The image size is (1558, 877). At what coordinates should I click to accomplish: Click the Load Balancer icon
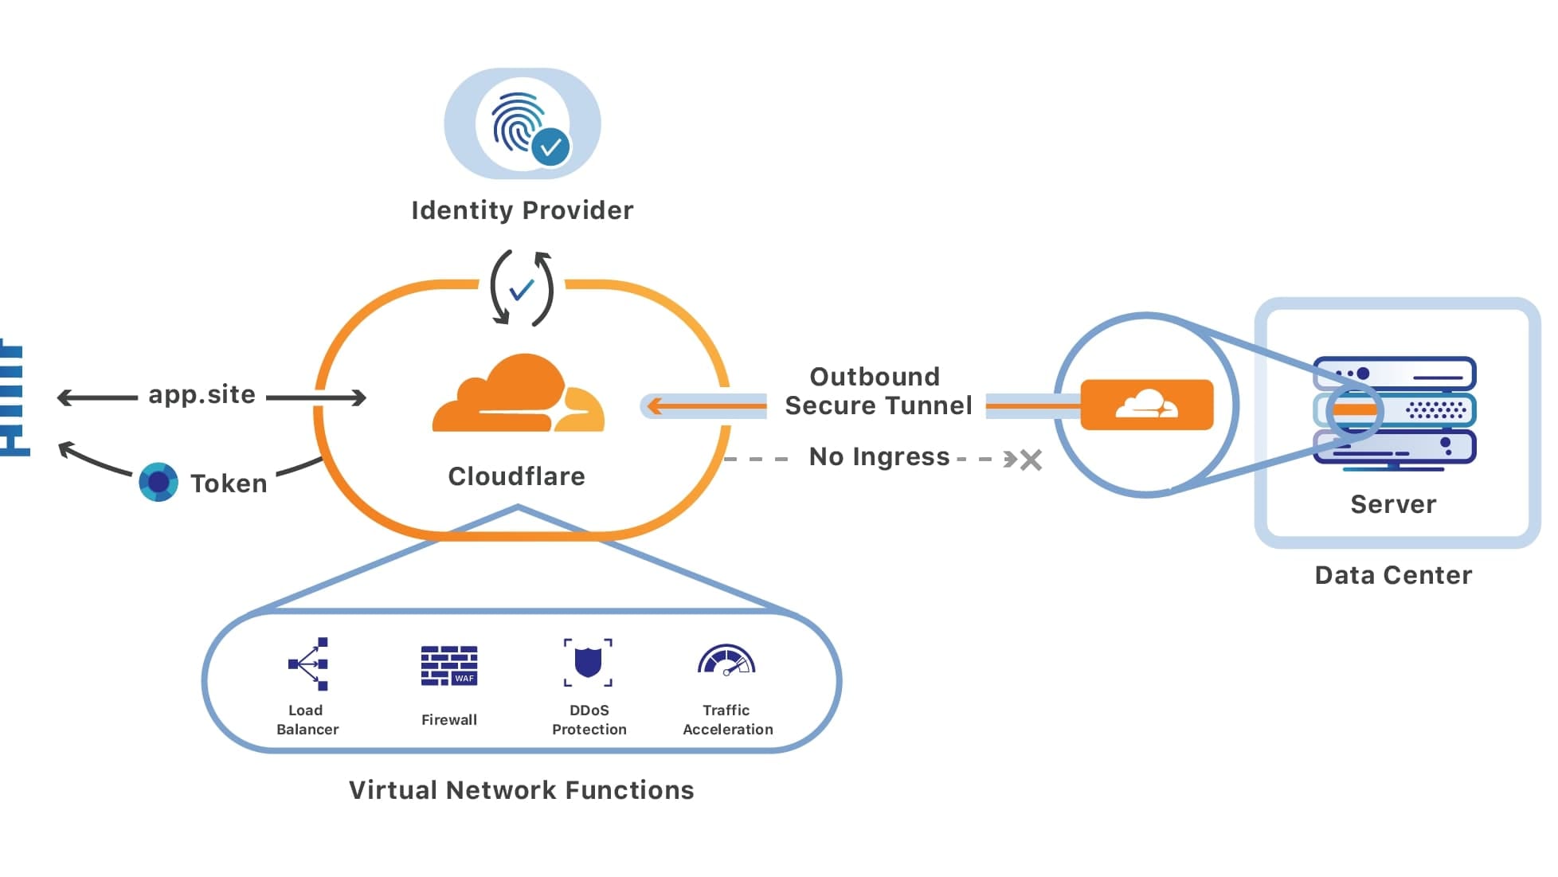pos(309,664)
